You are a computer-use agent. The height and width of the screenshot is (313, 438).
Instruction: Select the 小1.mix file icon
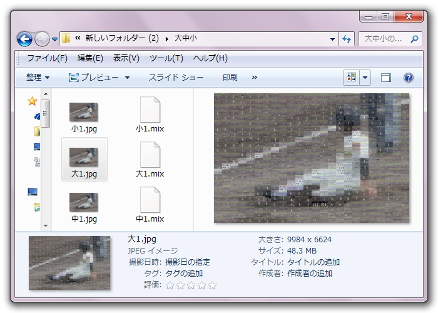pos(150,110)
